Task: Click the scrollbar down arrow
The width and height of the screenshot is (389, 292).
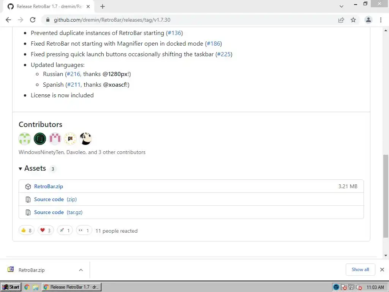Action: click(x=386, y=255)
